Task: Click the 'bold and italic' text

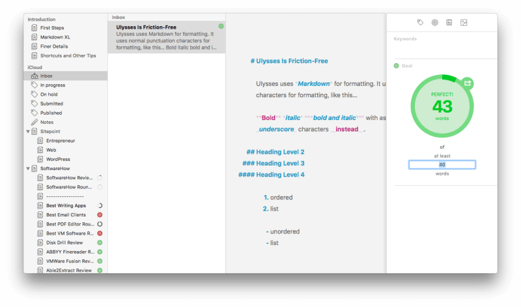Action: point(334,118)
